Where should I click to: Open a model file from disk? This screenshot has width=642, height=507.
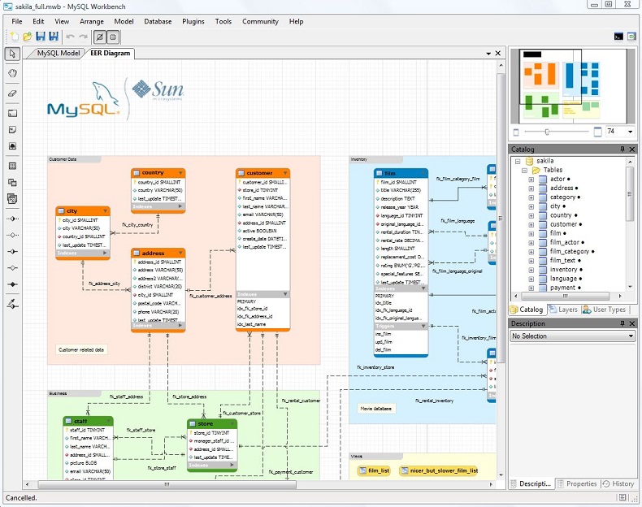click(x=27, y=37)
